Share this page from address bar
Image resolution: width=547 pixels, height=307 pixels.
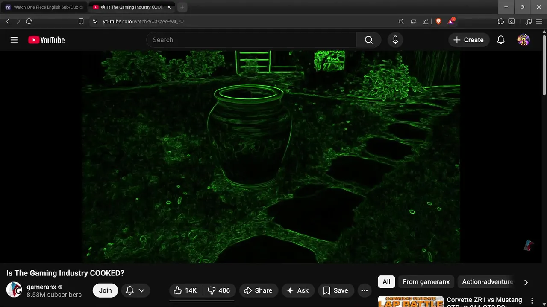click(x=426, y=21)
